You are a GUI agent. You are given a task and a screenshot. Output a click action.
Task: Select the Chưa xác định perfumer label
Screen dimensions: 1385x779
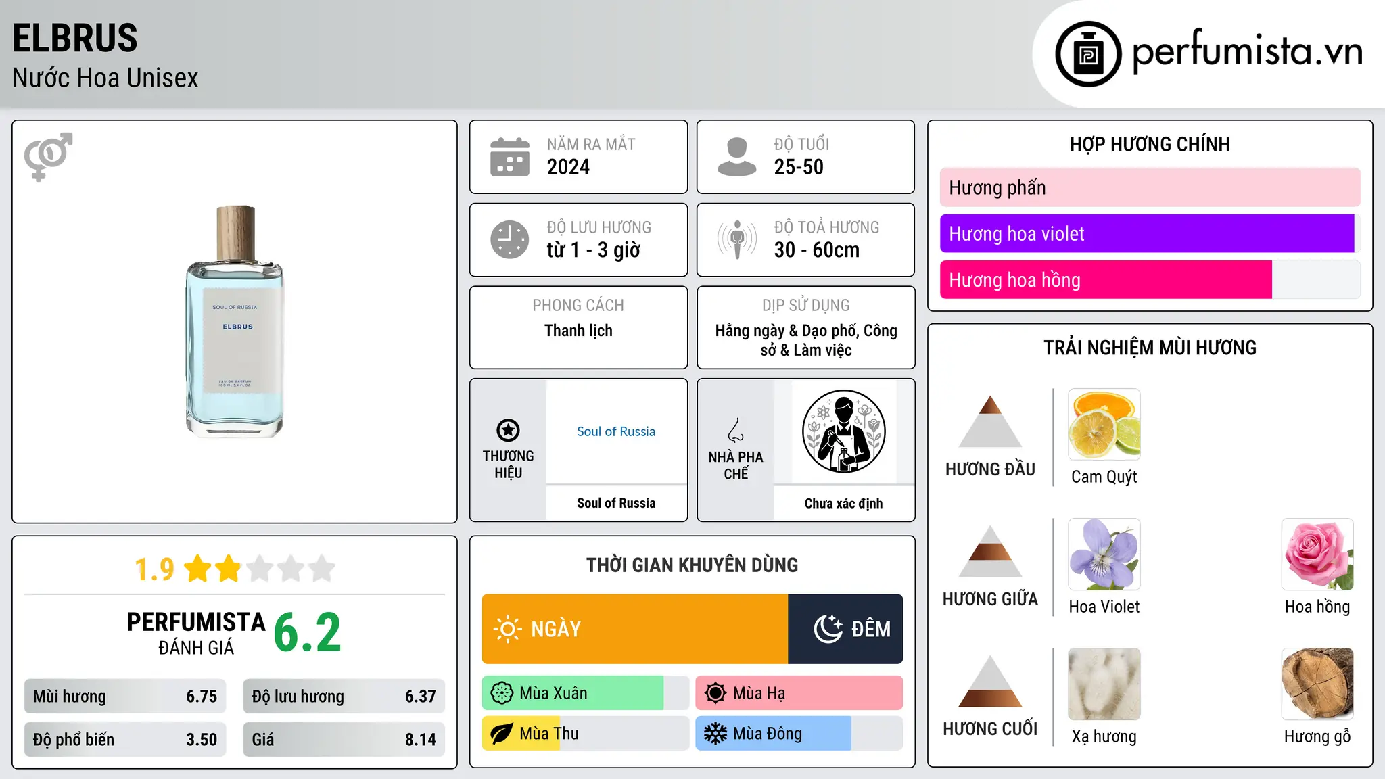click(843, 503)
